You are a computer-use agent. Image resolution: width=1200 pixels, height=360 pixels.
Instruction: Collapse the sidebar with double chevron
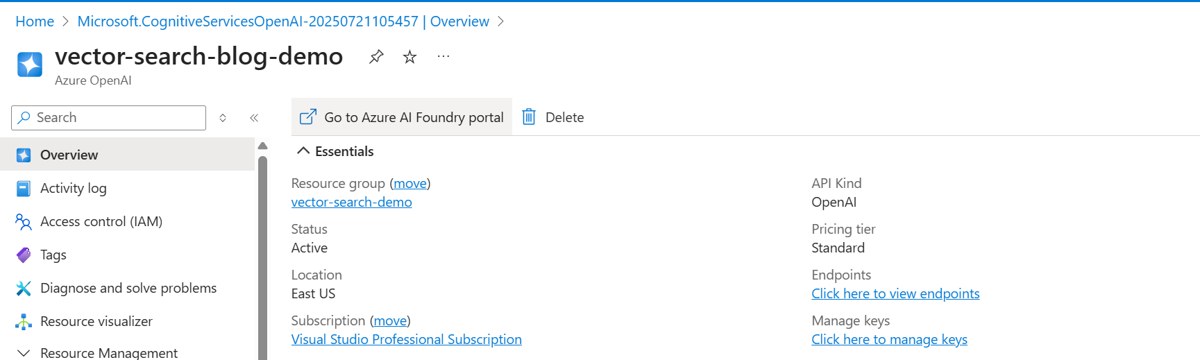(x=254, y=118)
